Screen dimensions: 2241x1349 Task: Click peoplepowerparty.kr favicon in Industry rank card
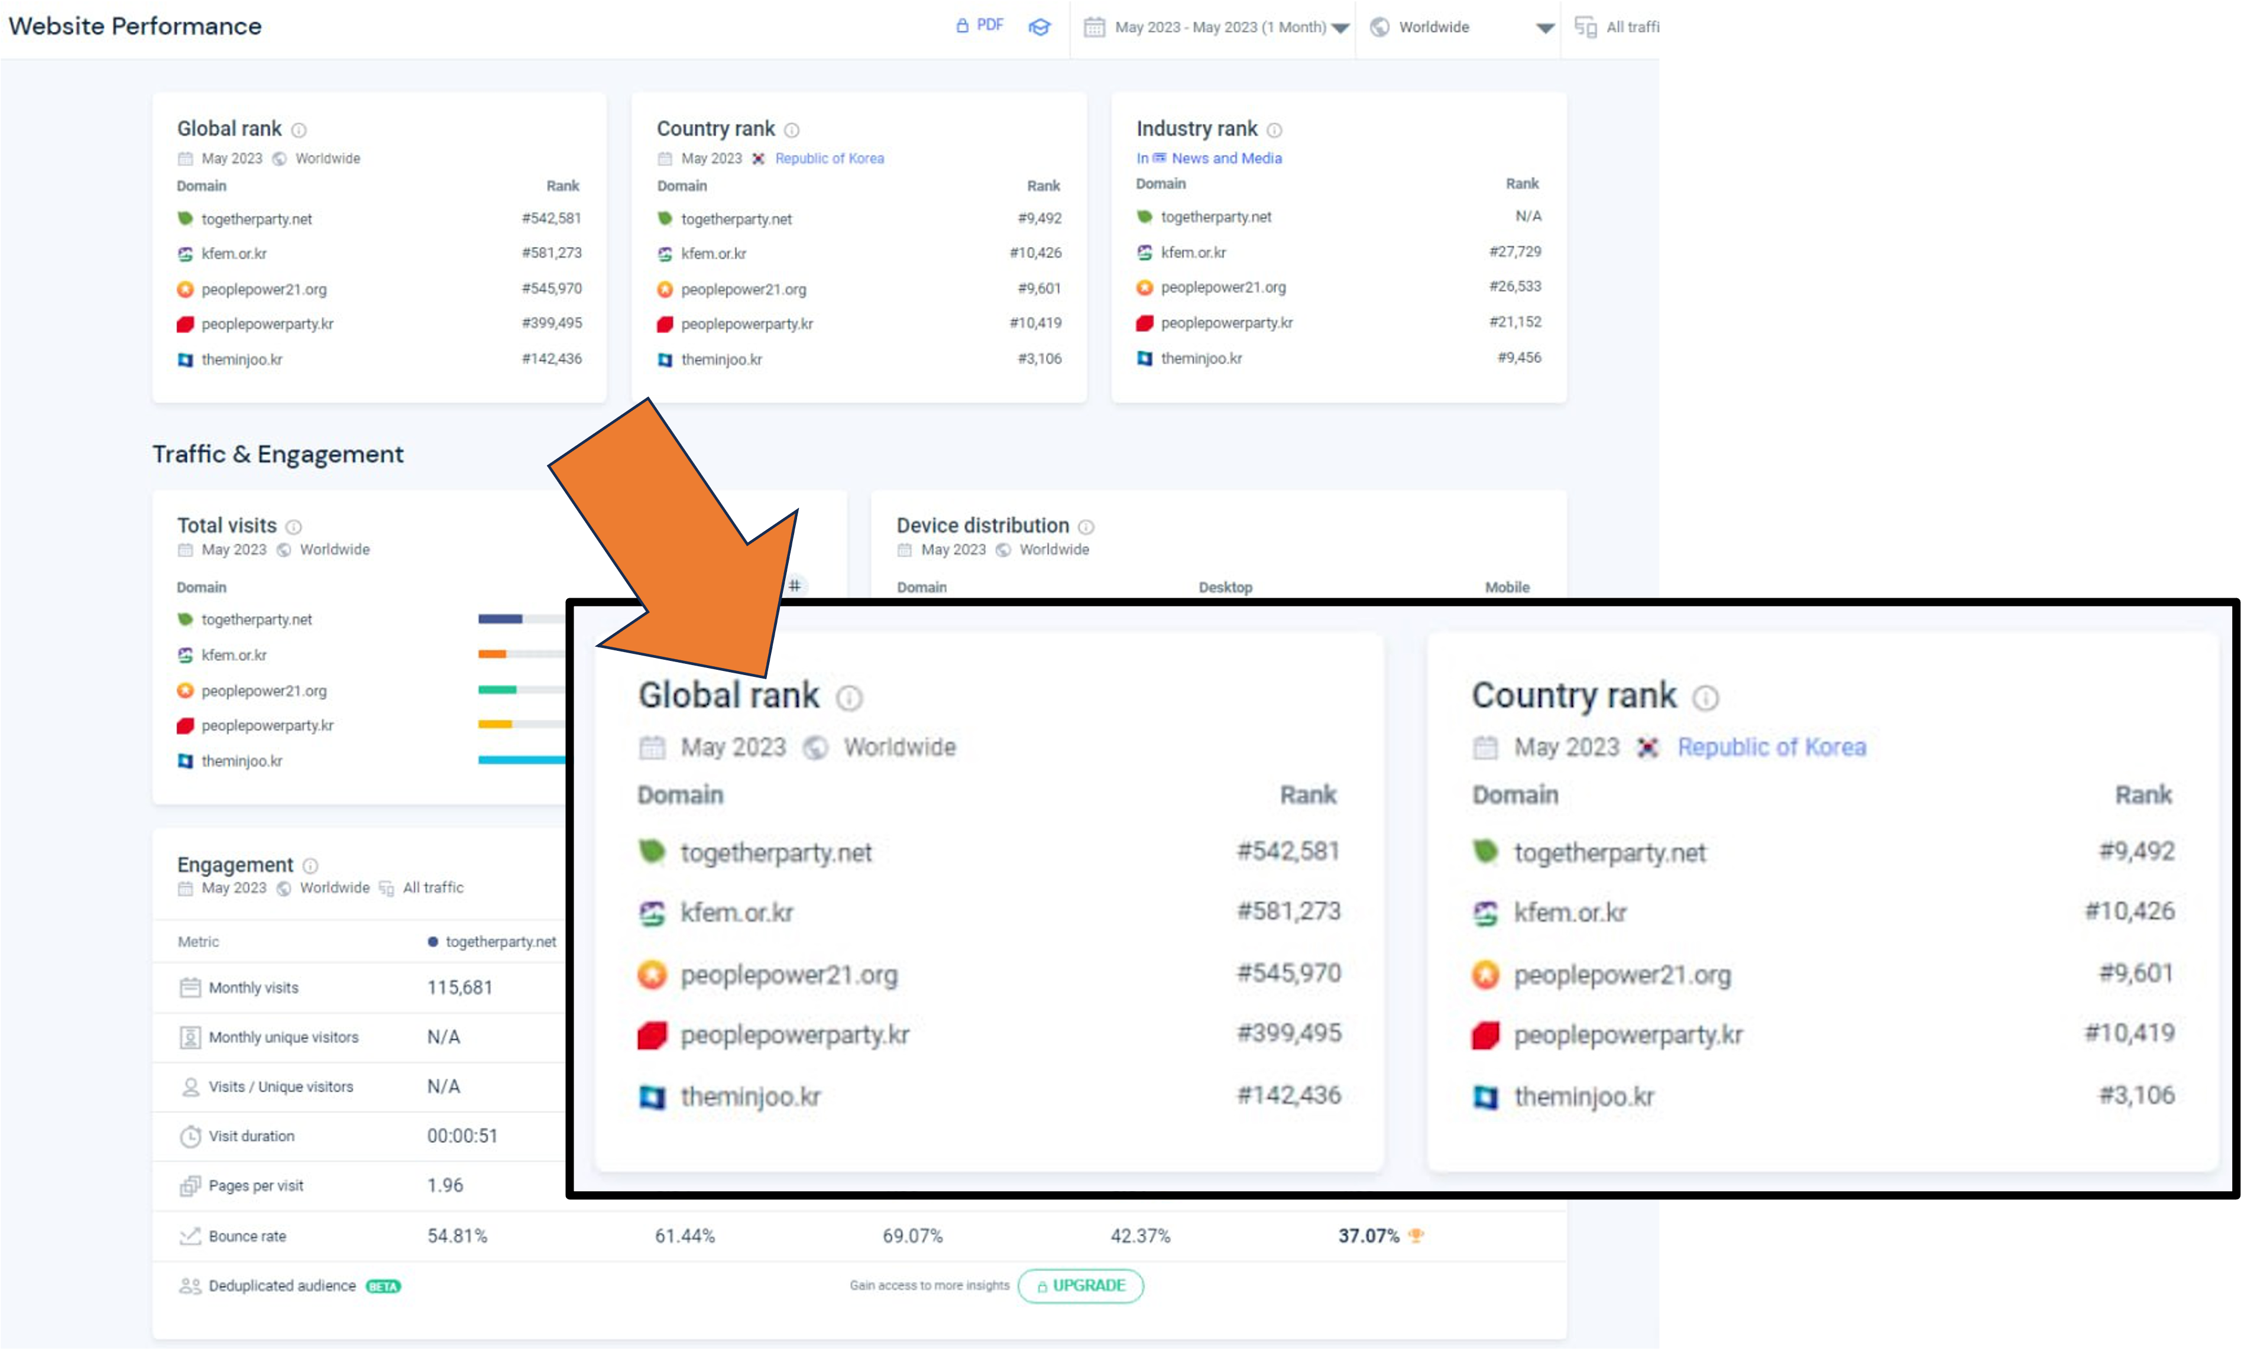coord(1144,323)
